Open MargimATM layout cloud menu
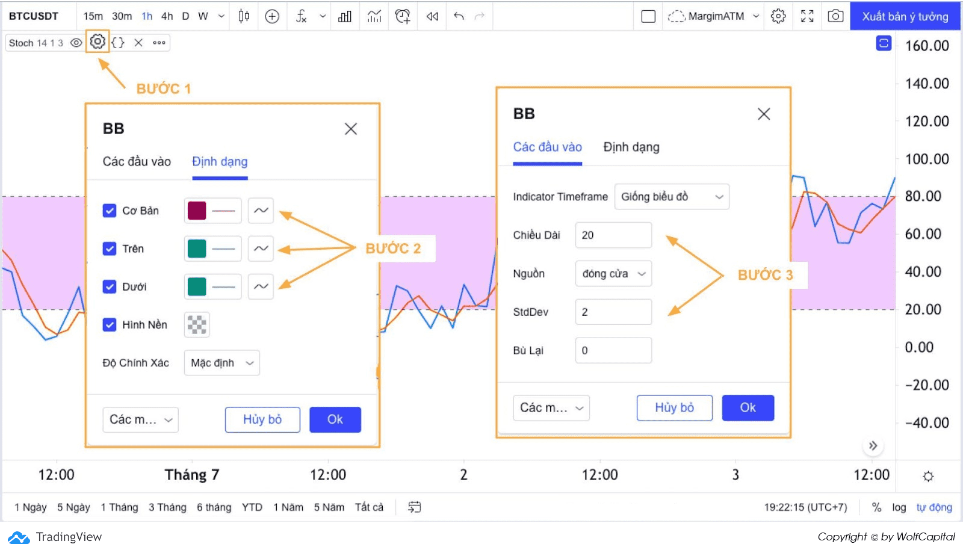 [713, 16]
